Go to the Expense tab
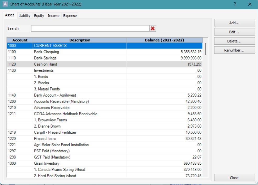Image resolution: width=258 pixels, height=185 pixels. pos(70,16)
